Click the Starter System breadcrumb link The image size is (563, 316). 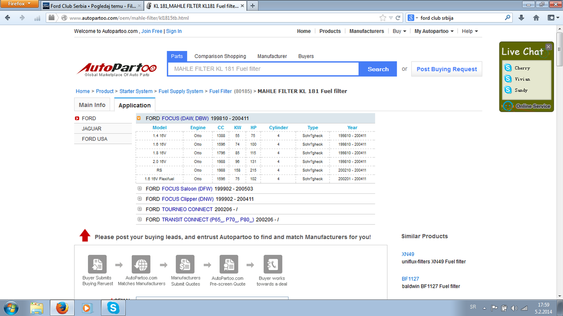[x=136, y=91]
